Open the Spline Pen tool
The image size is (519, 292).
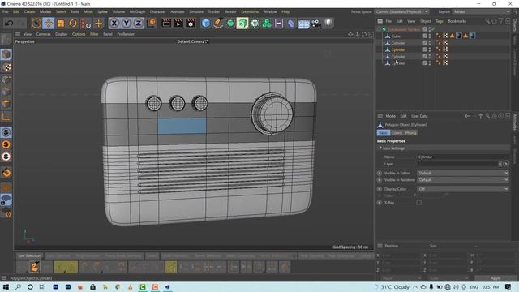(218, 24)
